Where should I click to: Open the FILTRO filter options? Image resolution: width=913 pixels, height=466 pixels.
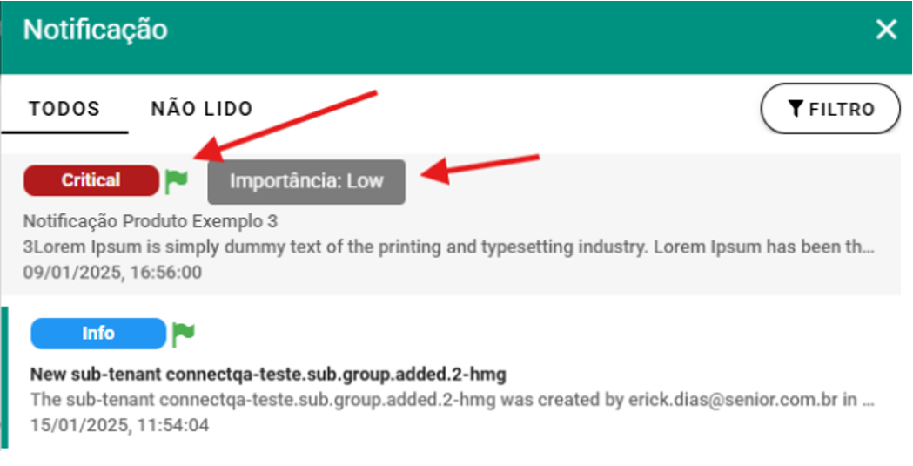click(830, 109)
